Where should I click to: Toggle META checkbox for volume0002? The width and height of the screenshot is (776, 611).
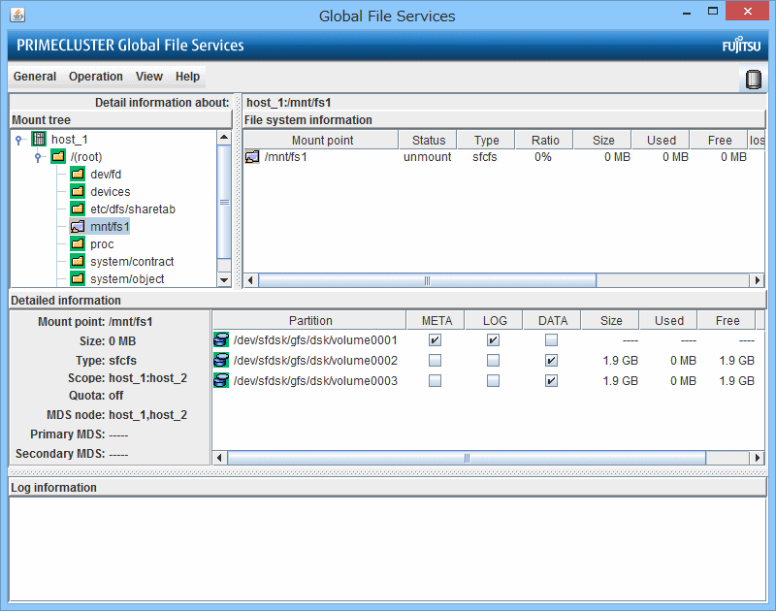[435, 360]
